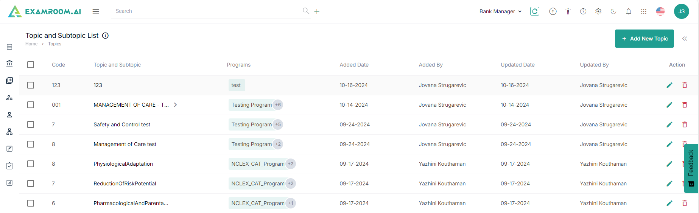Toggle the select-all header checkbox
699x213 pixels.
point(31,65)
